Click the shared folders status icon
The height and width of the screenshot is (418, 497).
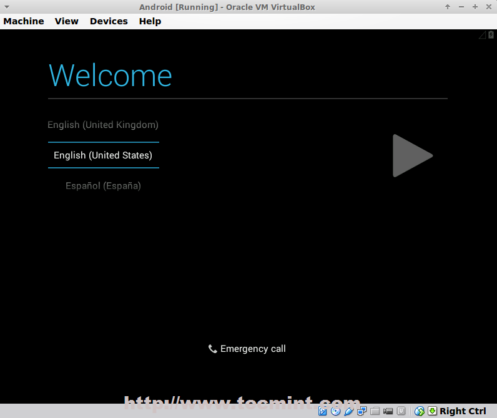coord(375,411)
